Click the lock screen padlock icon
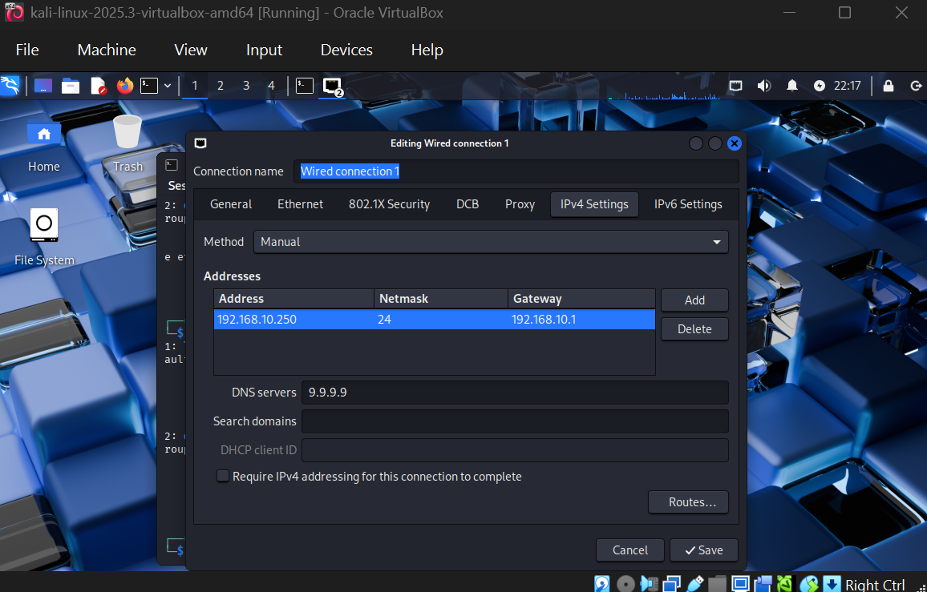The height and width of the screenshot is (592, 927). [x=889, y=86]
